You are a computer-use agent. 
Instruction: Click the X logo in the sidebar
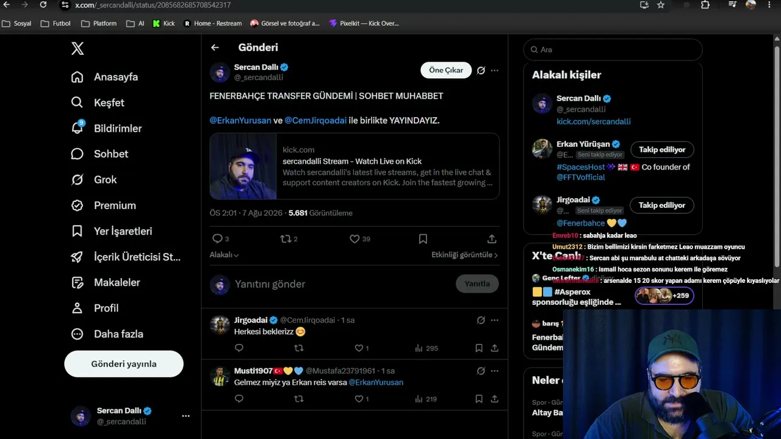[77, 49]
